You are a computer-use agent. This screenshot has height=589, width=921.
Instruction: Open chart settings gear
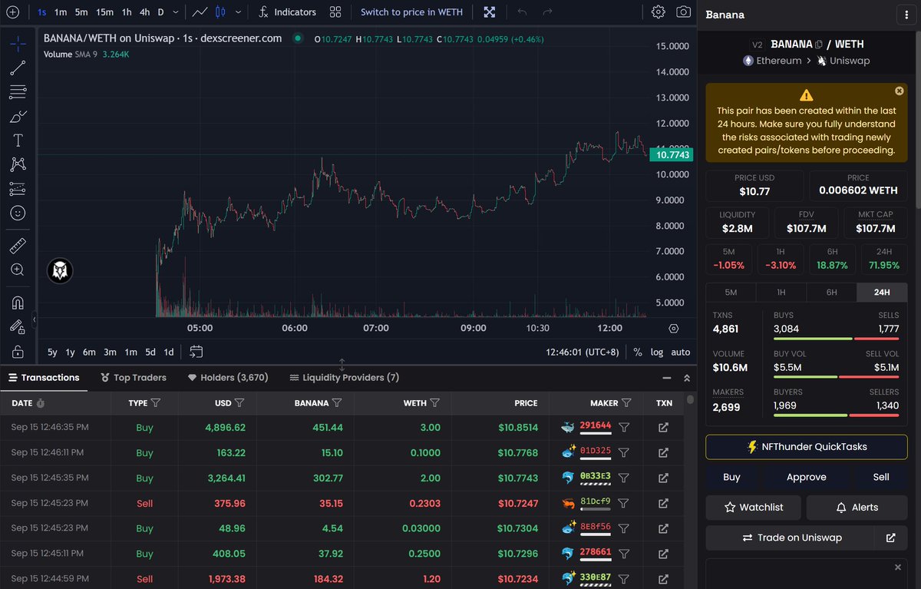coord(659,12)
